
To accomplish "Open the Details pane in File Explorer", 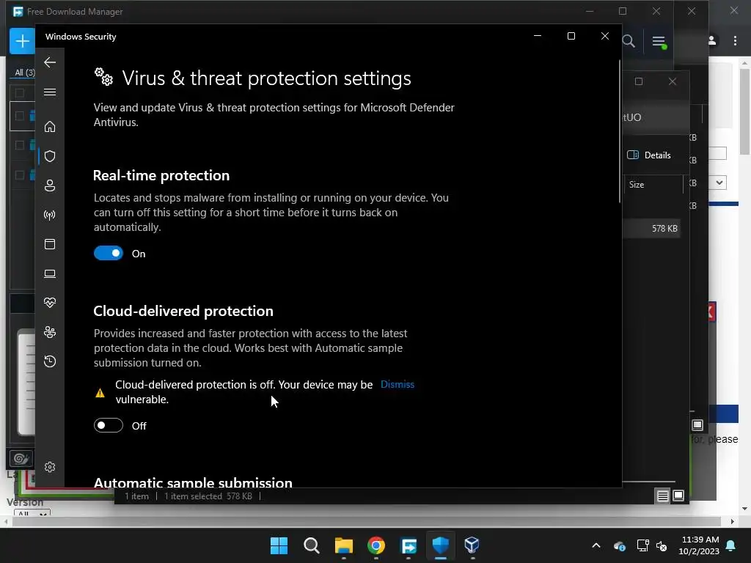I will (649, 155).
